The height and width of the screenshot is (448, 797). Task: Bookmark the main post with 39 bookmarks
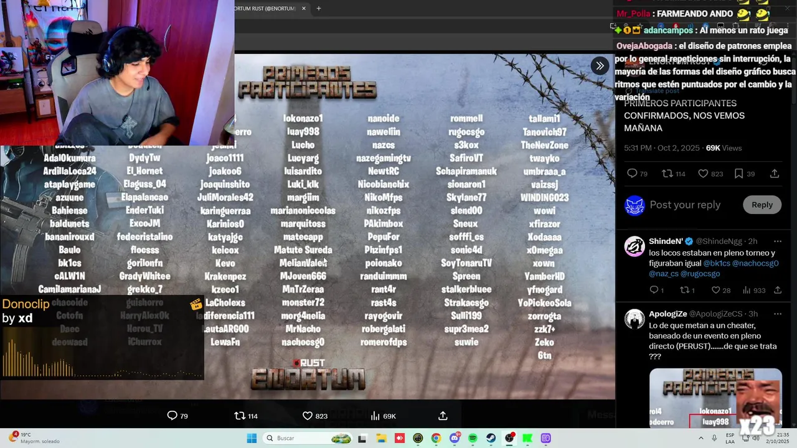(x=744, y=174)
